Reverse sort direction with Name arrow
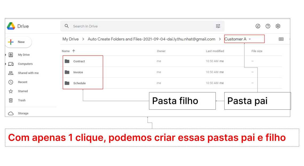Viewport: 304px width, 166px height. (74, 51)
